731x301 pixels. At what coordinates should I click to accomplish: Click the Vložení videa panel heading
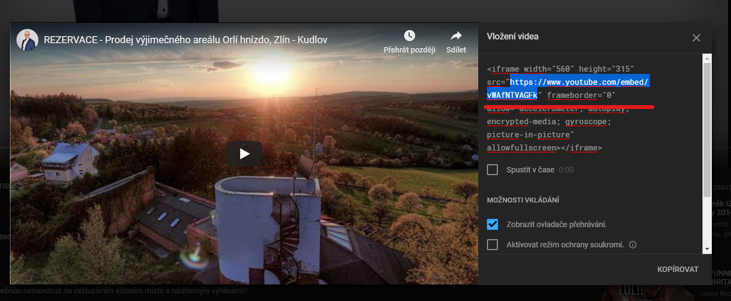click(513, 37)
